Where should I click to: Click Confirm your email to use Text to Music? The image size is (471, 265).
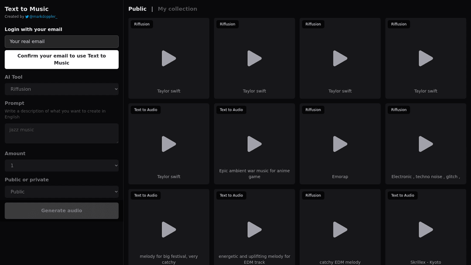[x=61, y=59]
